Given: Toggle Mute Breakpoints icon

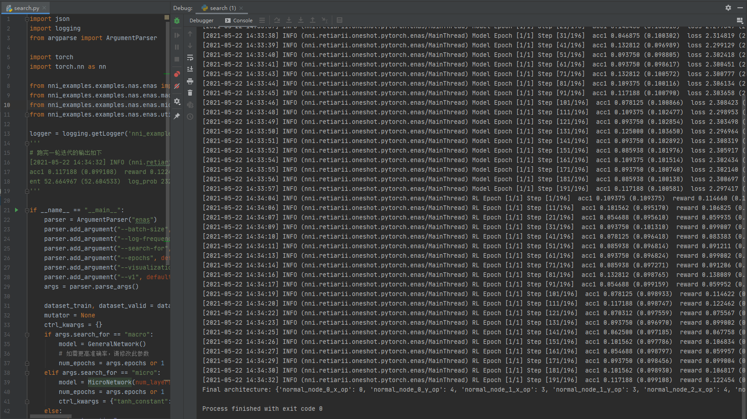Looking at the screenshot, I should click(177, 86).
